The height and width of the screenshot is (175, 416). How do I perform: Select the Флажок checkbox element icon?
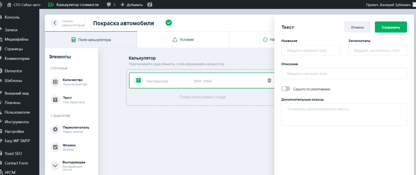[x=55, y=147]
